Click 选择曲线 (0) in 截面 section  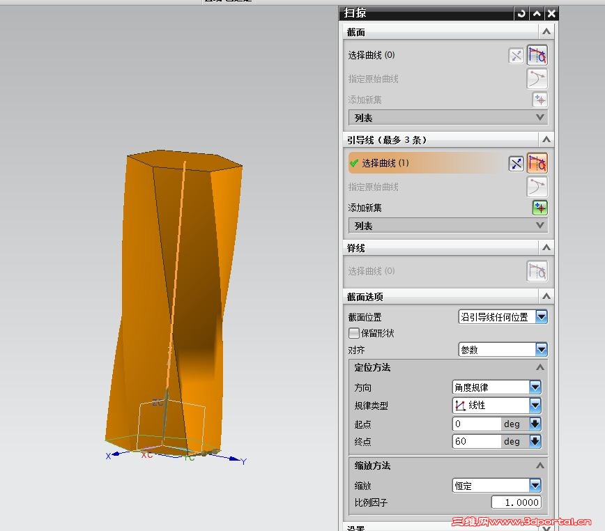tap(372, 55)
